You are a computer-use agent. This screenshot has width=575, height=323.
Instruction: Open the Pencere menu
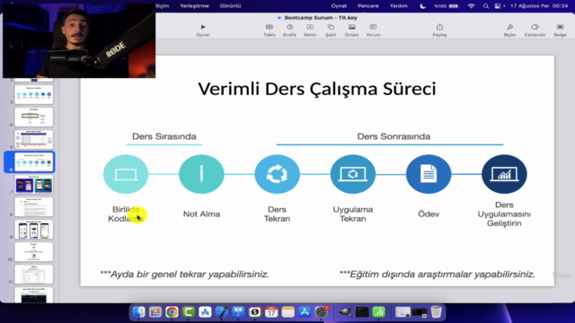[x=368, y=6]
